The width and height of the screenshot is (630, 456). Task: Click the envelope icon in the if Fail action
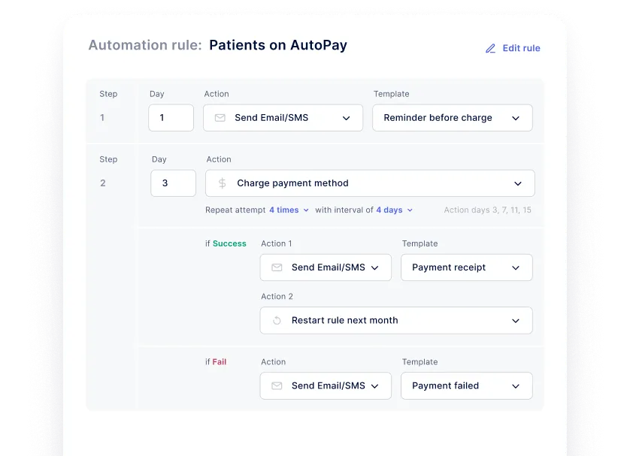[x=277, y=385]
